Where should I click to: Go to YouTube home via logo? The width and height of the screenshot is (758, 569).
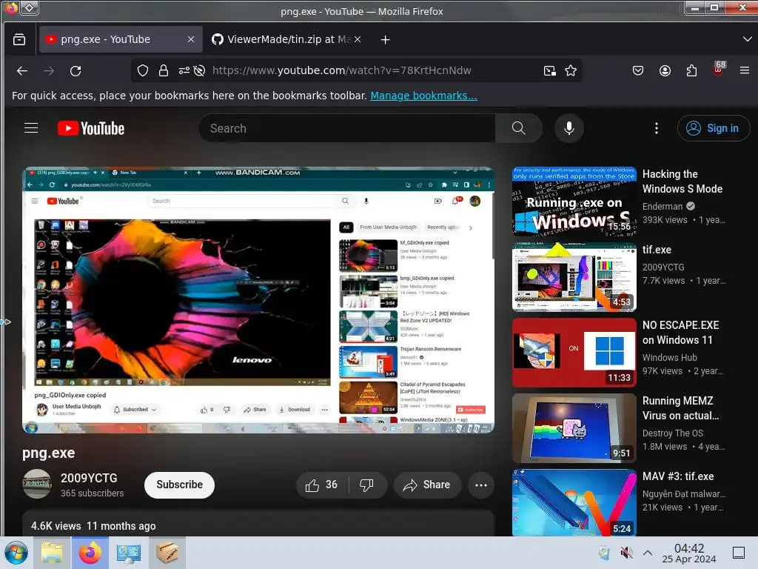pyautogui.click(x=91, y=128)
